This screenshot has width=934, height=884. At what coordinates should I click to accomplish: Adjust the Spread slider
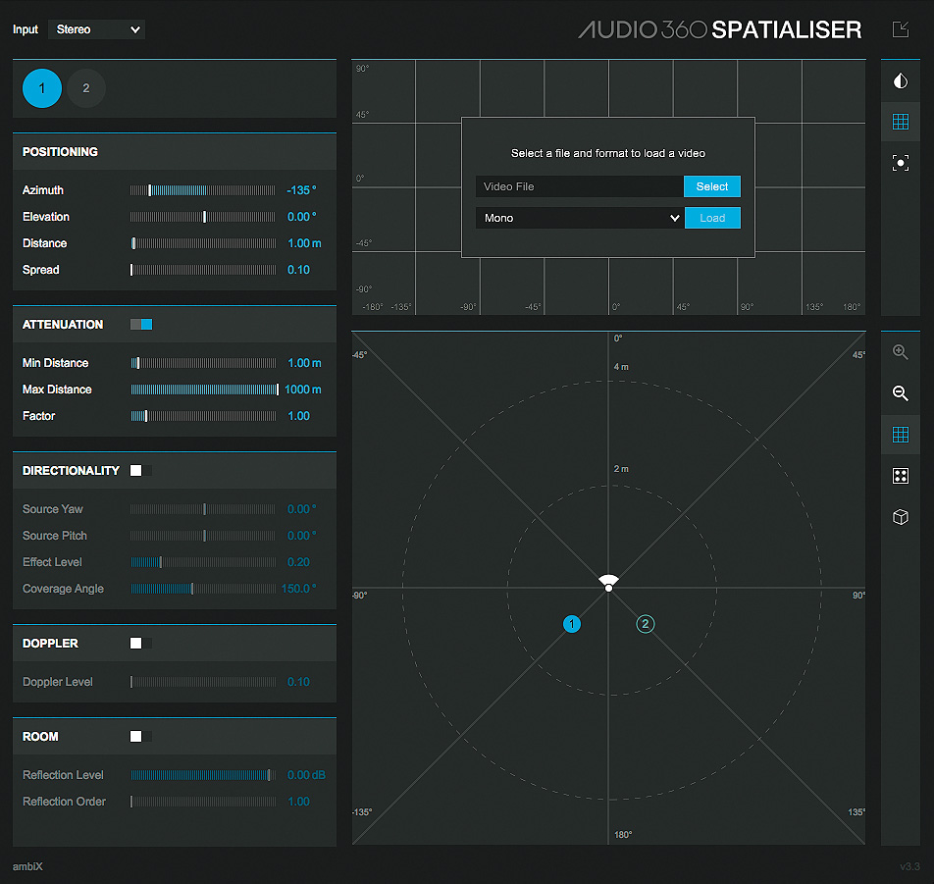[x=203, y=270]
